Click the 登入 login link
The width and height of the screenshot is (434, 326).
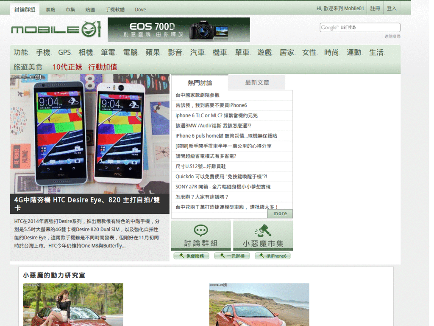391,8
